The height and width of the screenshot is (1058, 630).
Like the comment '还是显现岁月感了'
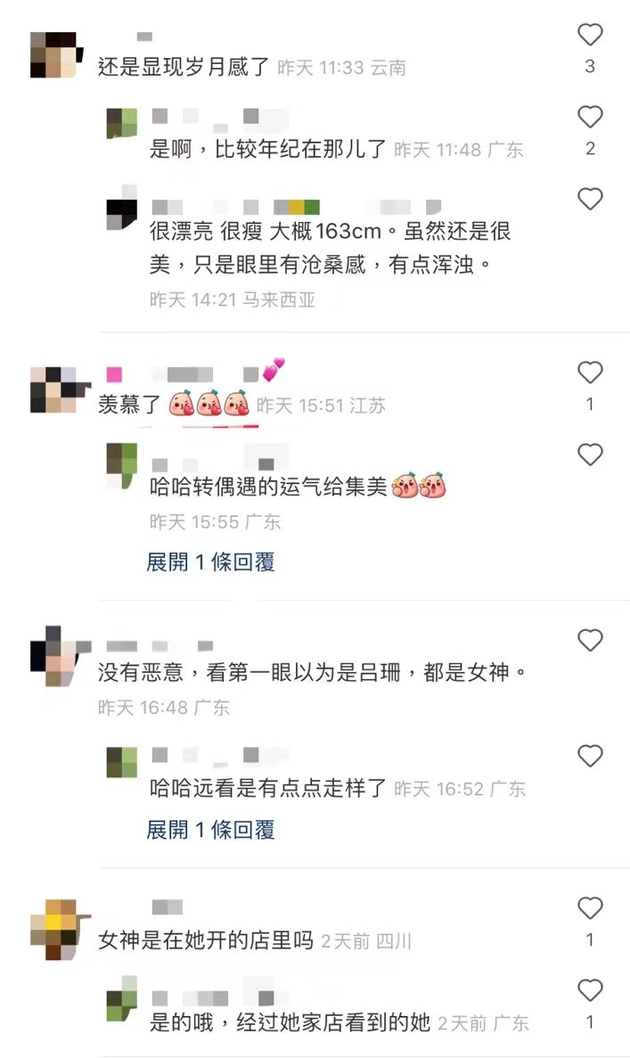click(x=590, y=35)
